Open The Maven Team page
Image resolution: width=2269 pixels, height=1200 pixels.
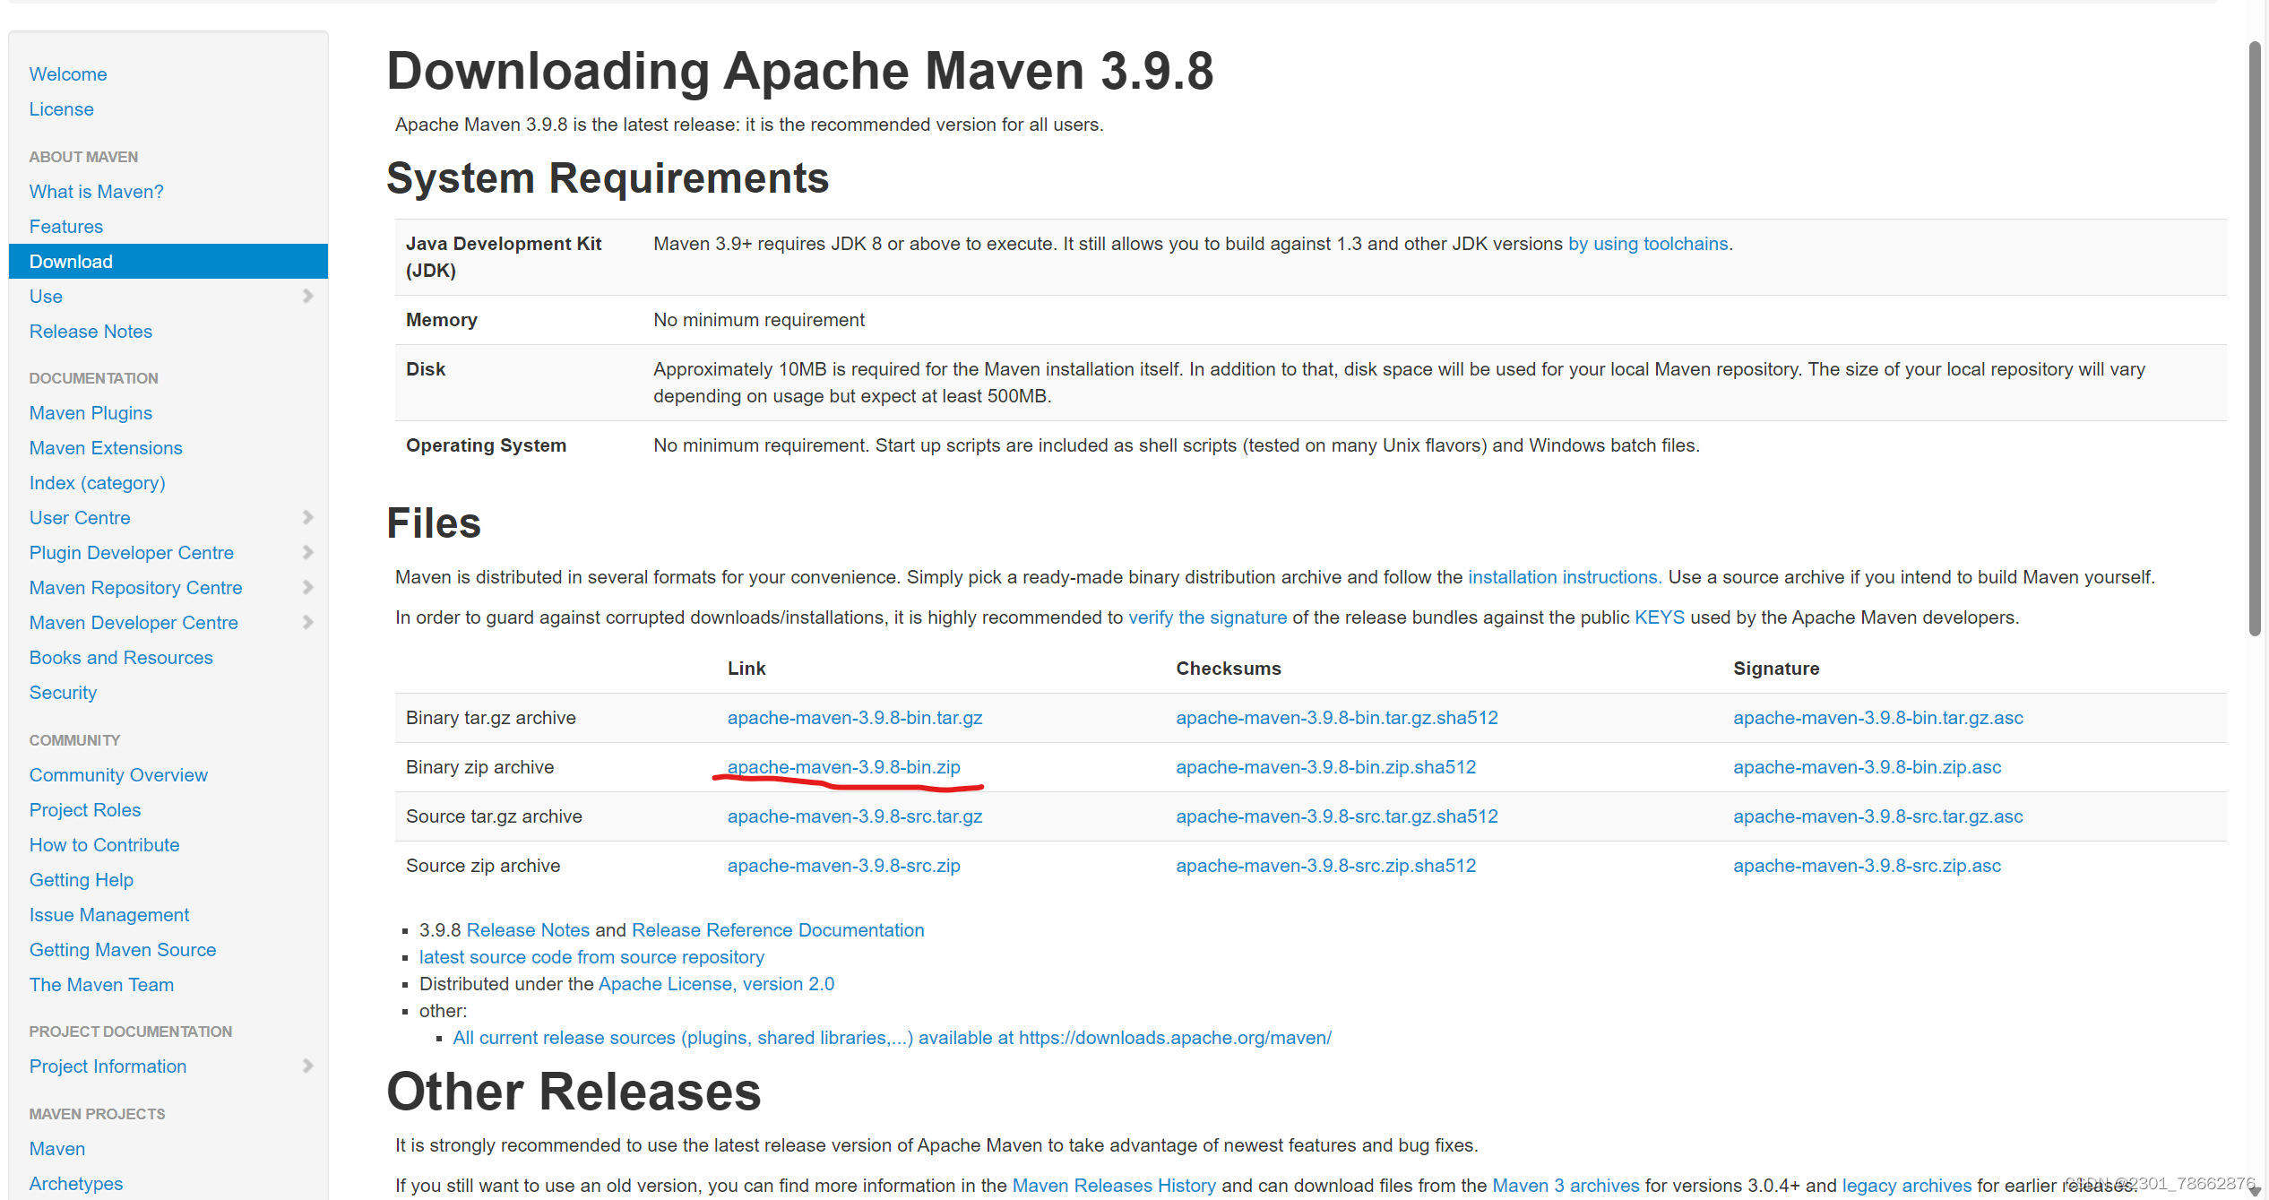(102, 985)
